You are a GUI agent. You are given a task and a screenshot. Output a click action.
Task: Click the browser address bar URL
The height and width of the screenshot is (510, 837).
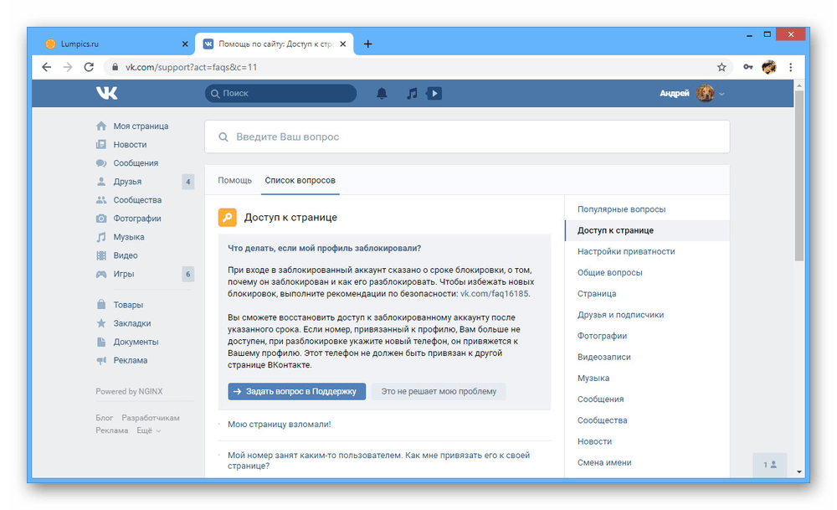pyautogui.click(x=191, y=67)
